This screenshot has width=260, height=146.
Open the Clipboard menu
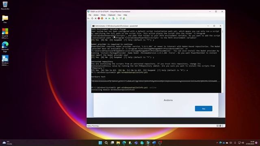(x=112, y=15)
